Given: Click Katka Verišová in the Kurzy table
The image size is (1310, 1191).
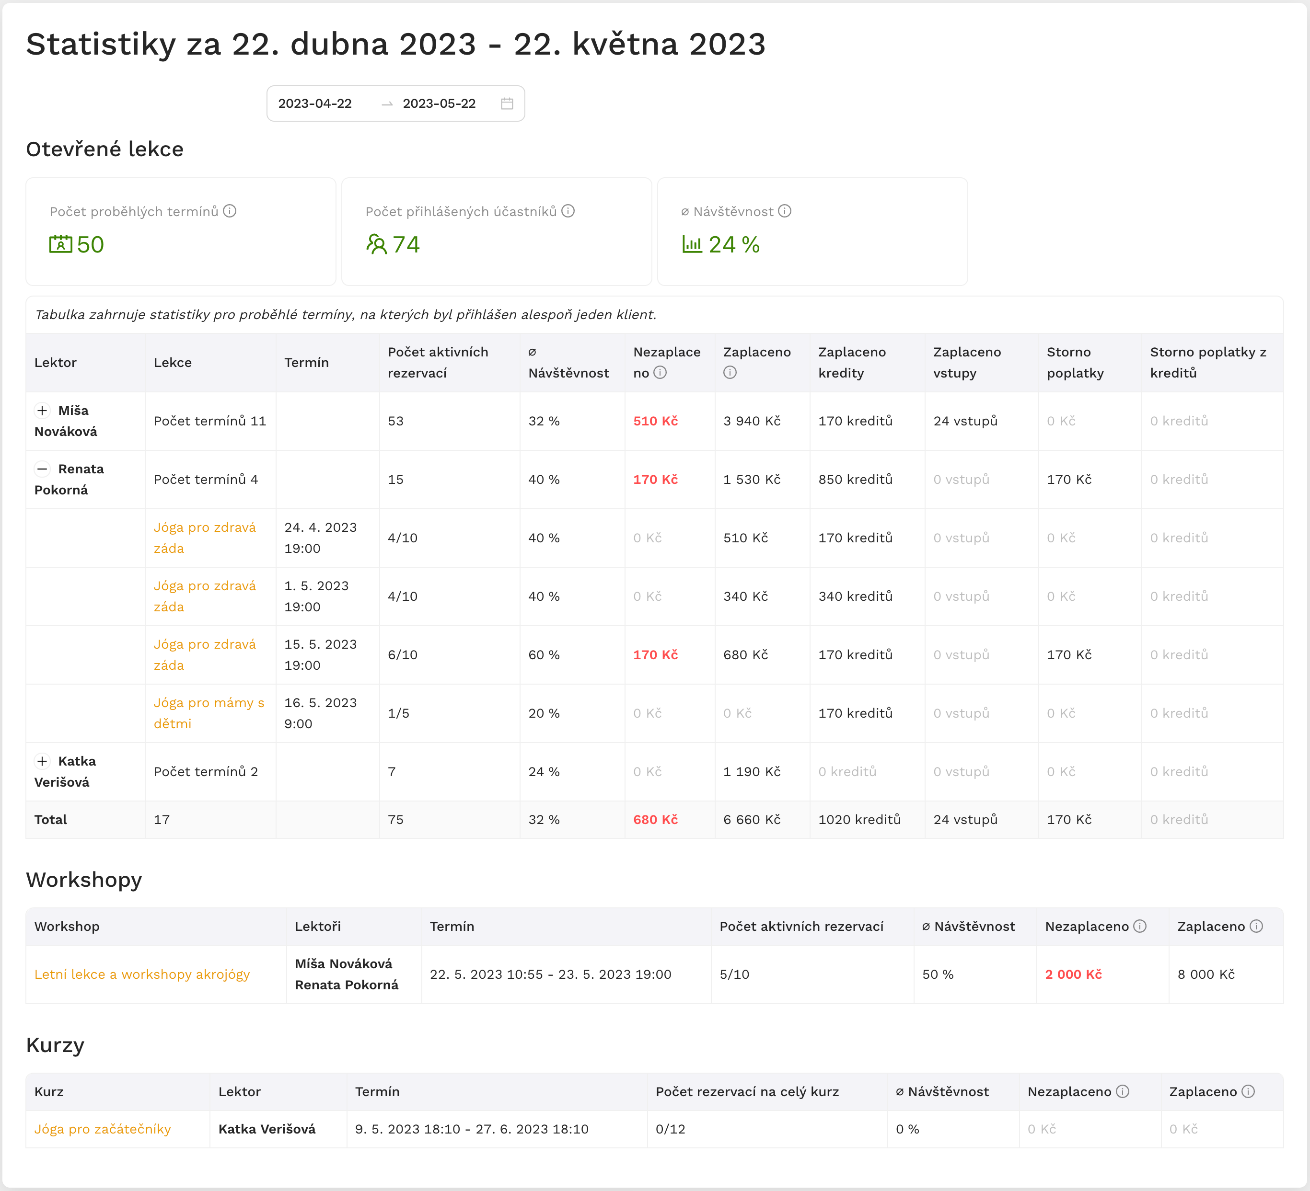Looking at the screenshot, I should [267, 1129].
